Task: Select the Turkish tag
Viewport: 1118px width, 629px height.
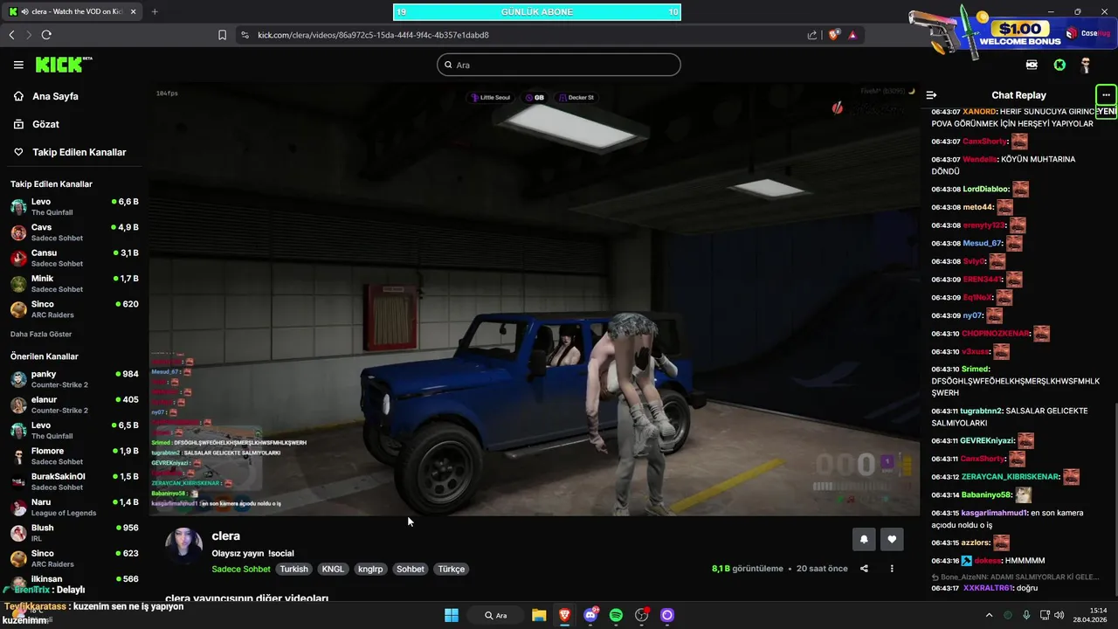Action: click(294, 569)
